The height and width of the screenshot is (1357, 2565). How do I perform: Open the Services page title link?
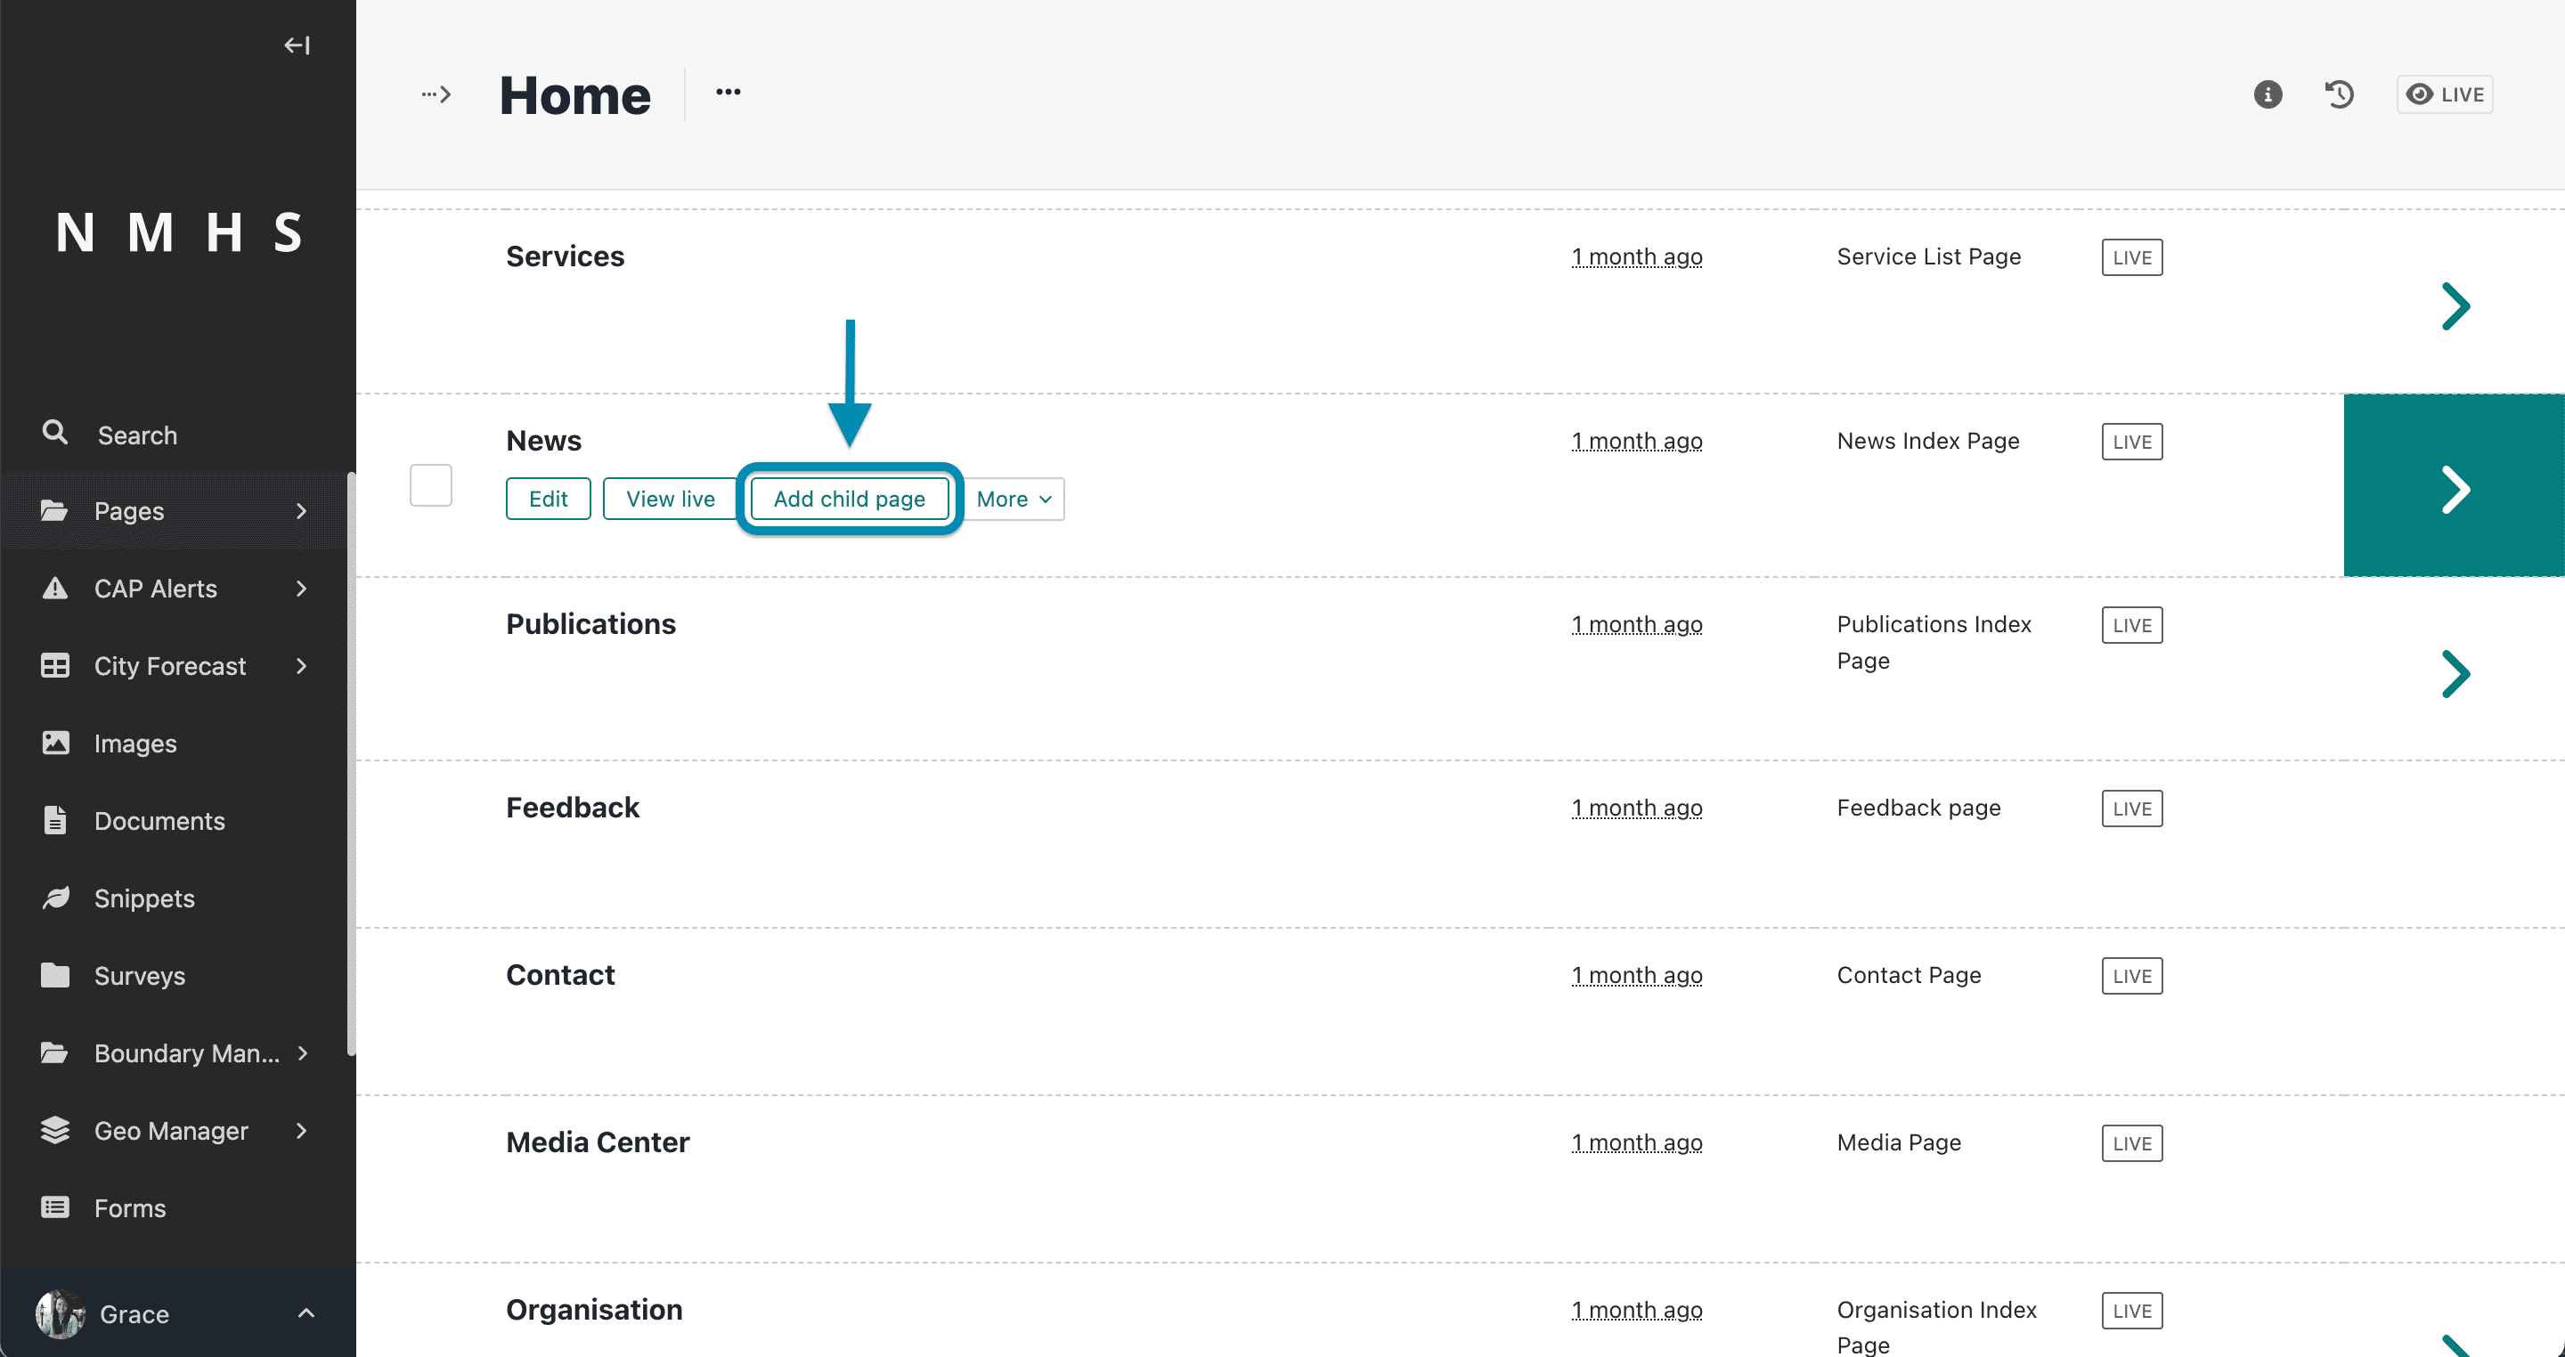tap(566, 256)
